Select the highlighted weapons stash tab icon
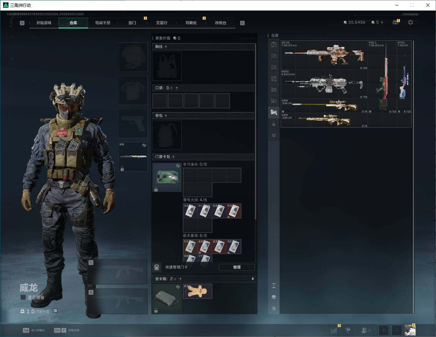 coord(274,112)
